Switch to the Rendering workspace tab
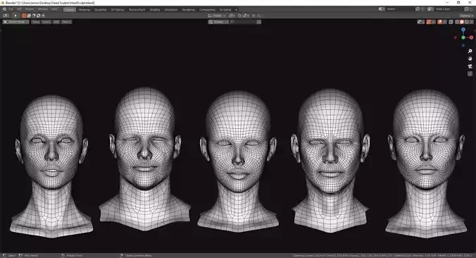 point(188,9)
